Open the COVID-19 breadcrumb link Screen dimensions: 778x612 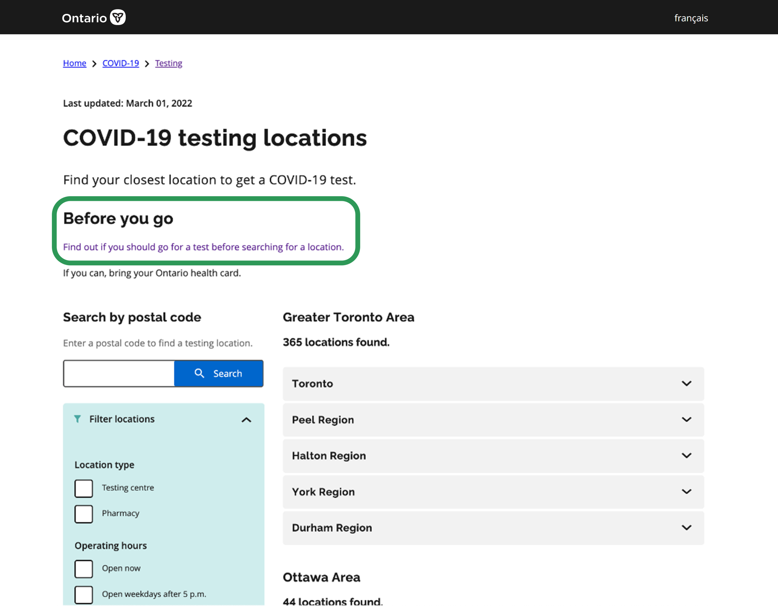(x=121, y=63)
